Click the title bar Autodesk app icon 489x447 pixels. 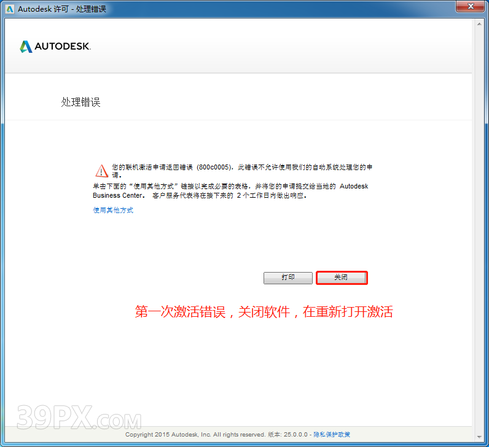[x=10, y=9]
